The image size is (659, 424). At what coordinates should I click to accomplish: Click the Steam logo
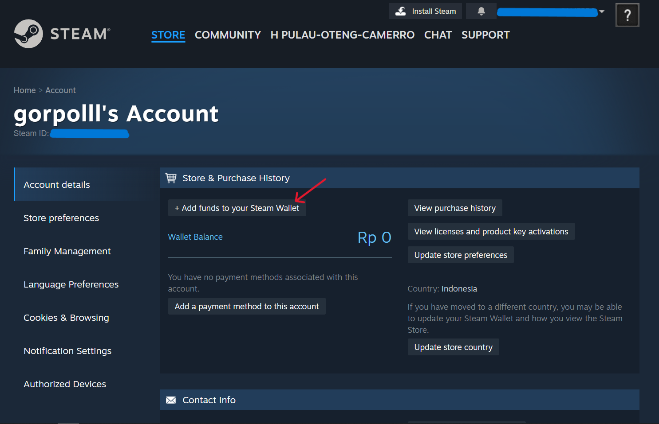(62, 34)
